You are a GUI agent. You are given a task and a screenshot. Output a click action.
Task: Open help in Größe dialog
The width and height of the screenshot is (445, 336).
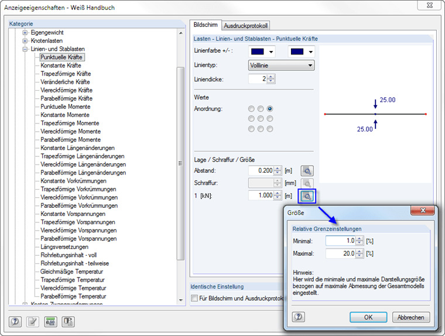(x=299, y=317)
